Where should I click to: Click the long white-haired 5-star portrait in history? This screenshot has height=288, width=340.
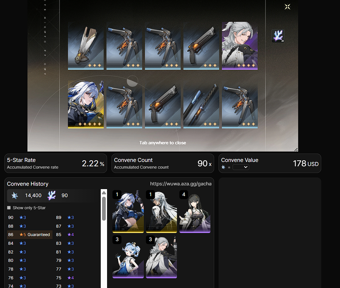pyautogui.click(x=161, y=211)
